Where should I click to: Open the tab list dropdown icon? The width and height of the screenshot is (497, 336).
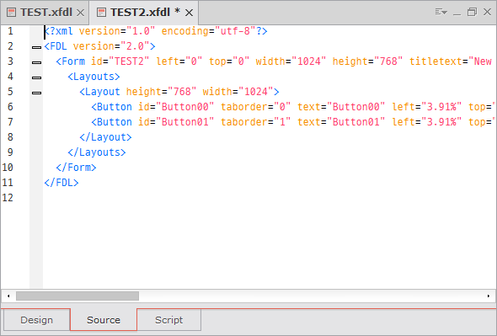441,13
